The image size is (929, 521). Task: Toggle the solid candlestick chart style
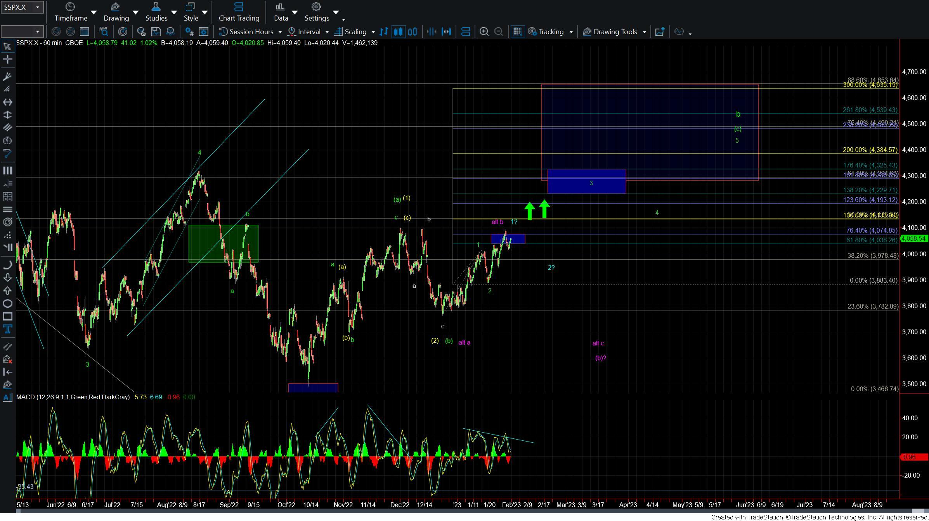(398, 32)
